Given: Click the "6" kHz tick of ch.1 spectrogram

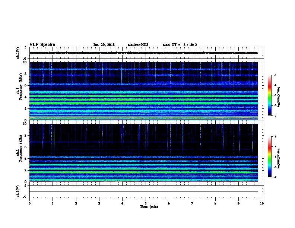Looking at the screenshot, I should (x=25, y=85).
